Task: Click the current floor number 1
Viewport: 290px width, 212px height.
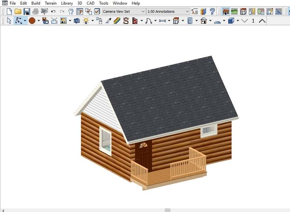Action: pos(253,21)
